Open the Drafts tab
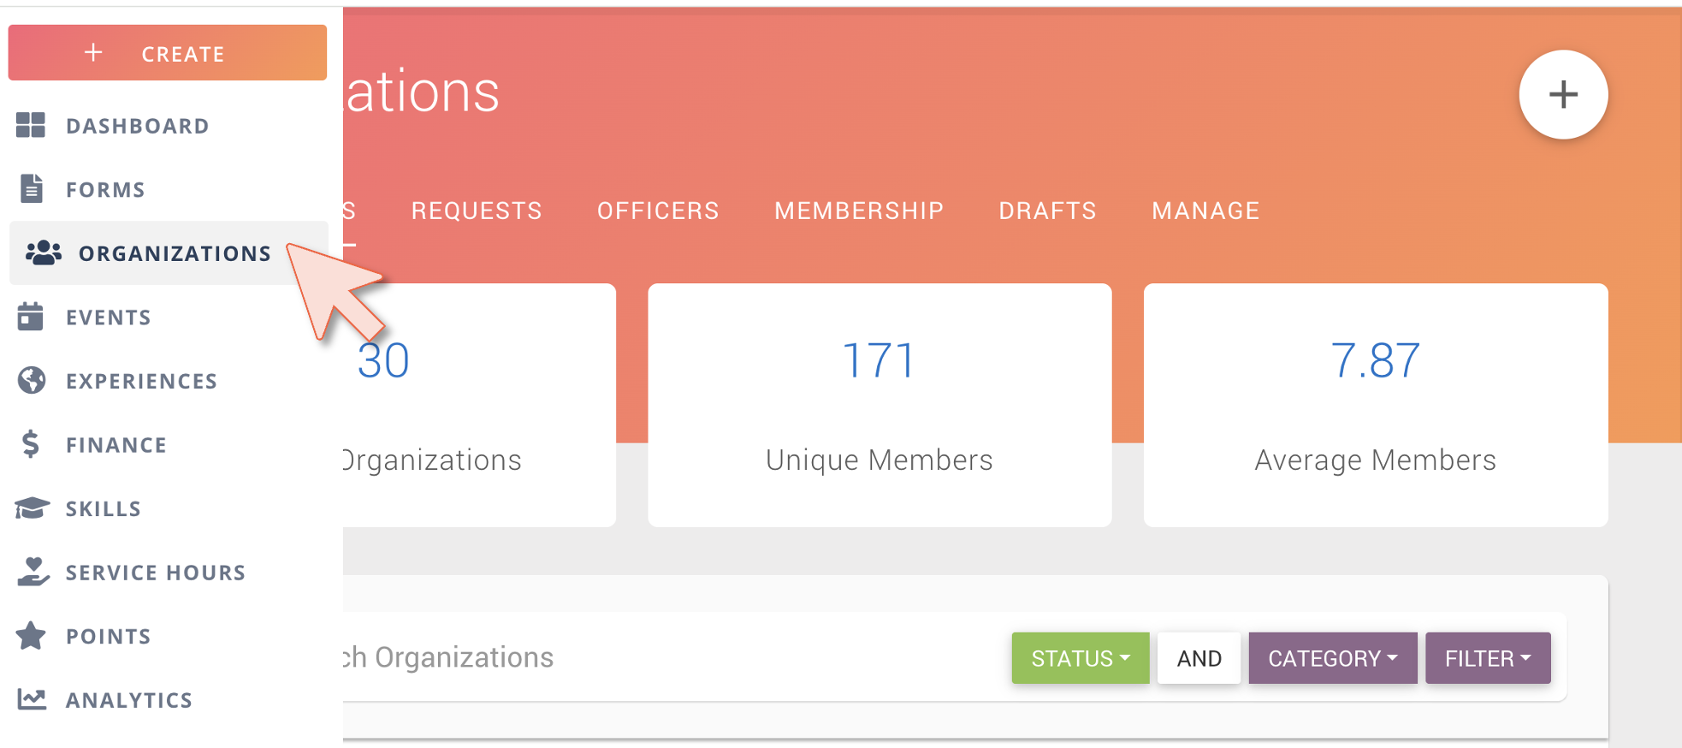 [x=1047, y=211]
